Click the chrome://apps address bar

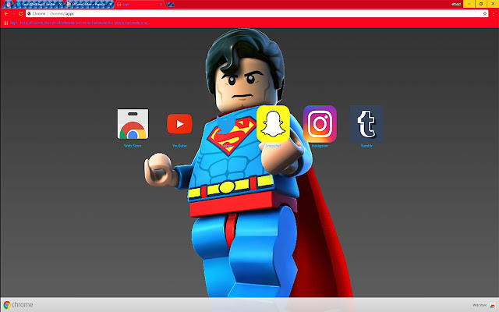[257, 14]
